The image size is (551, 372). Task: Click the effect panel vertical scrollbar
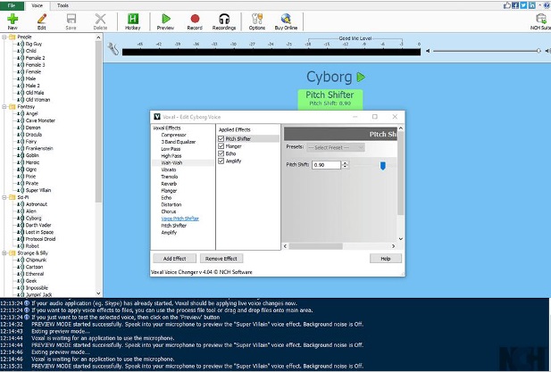point(401,174)
